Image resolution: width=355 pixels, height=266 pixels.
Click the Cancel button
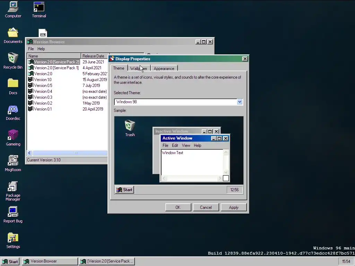(x=206, y=207)
